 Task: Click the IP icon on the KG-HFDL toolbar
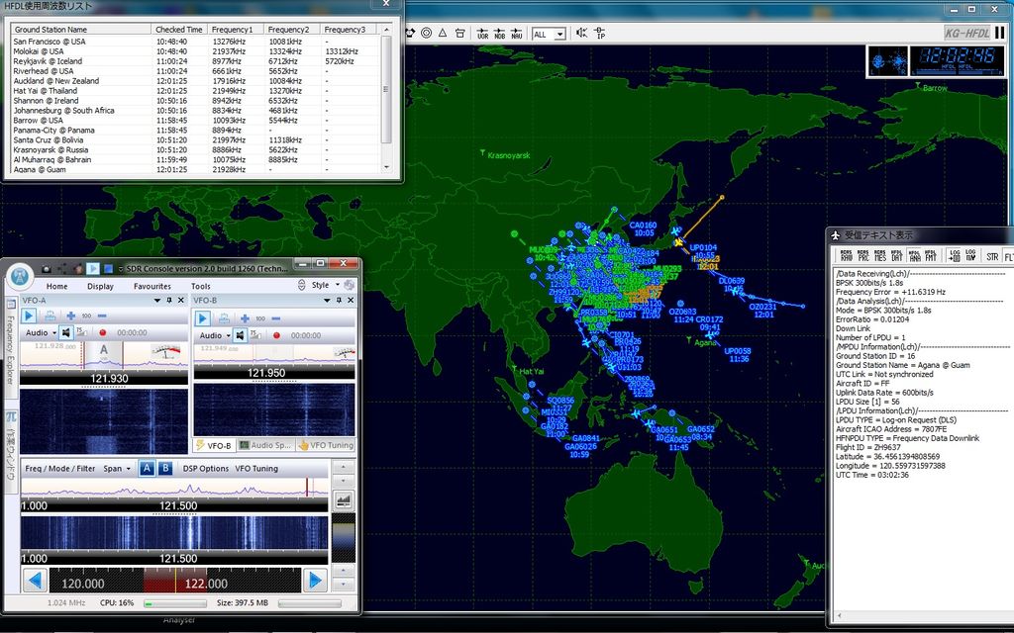click(x=597, y=33)
